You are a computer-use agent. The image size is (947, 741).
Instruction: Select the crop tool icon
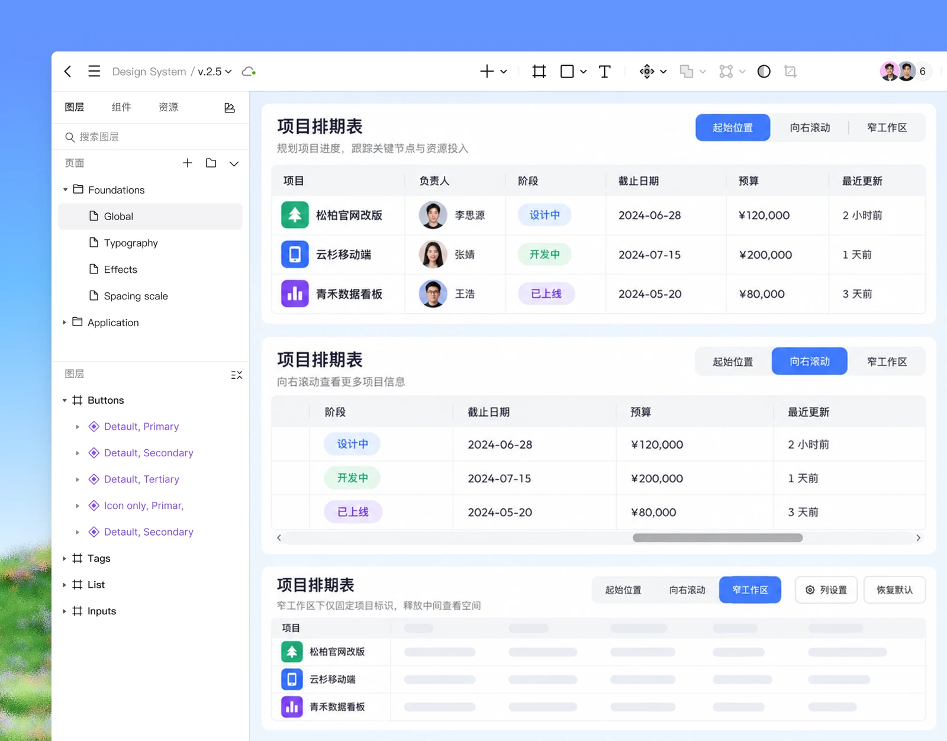point(790,72)
